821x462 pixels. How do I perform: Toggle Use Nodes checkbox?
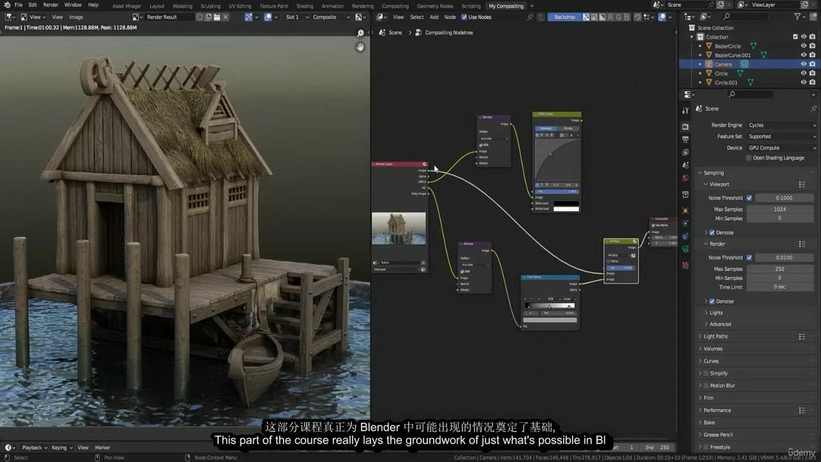click(464, 17)
